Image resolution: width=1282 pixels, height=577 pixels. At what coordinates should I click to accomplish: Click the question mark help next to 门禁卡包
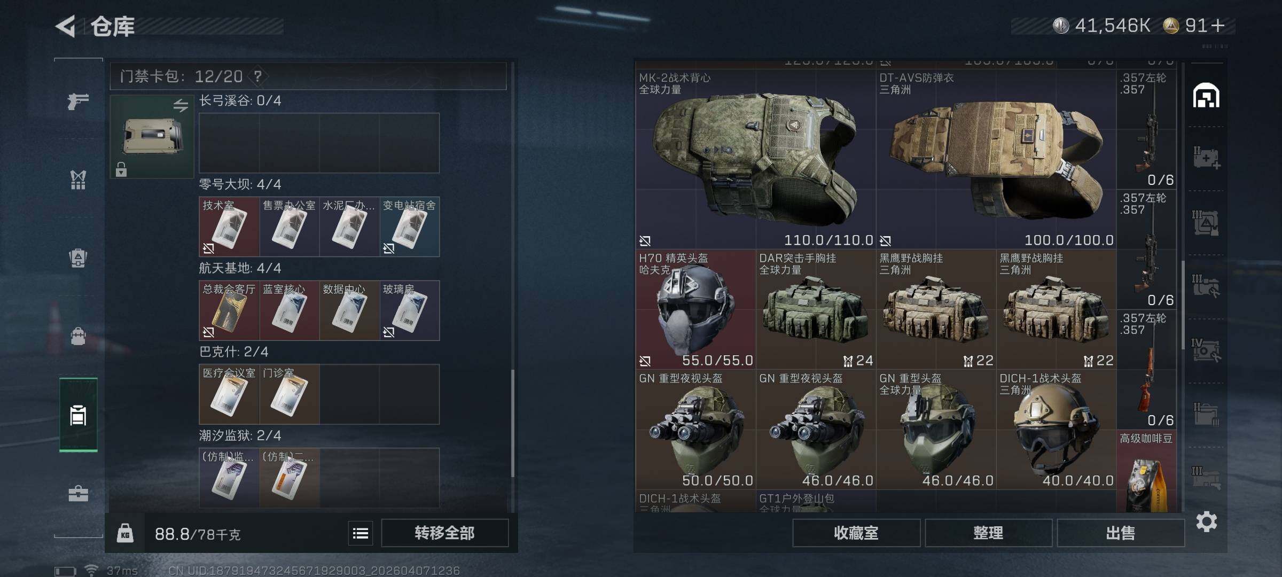click(x=258, y=76)
